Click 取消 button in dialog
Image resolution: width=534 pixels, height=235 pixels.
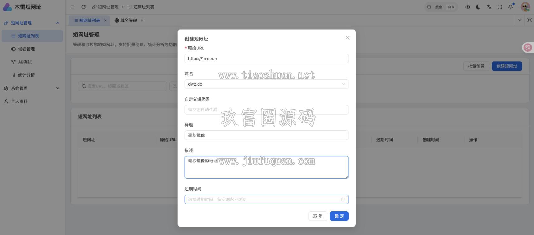(318, 216)
